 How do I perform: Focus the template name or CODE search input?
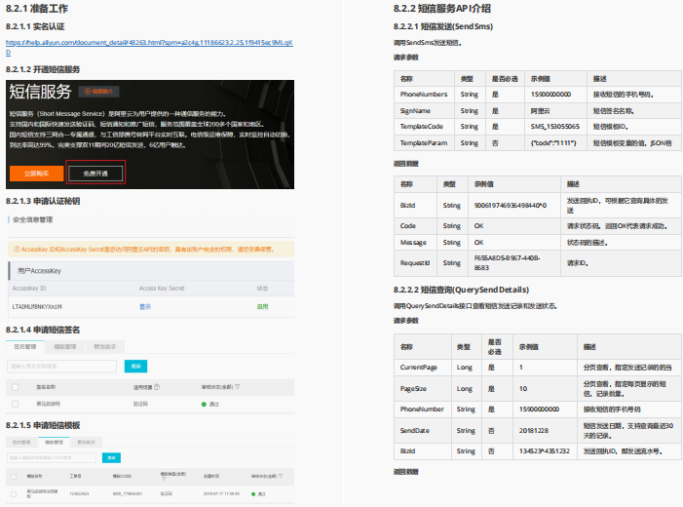click(x=52, y=457)
